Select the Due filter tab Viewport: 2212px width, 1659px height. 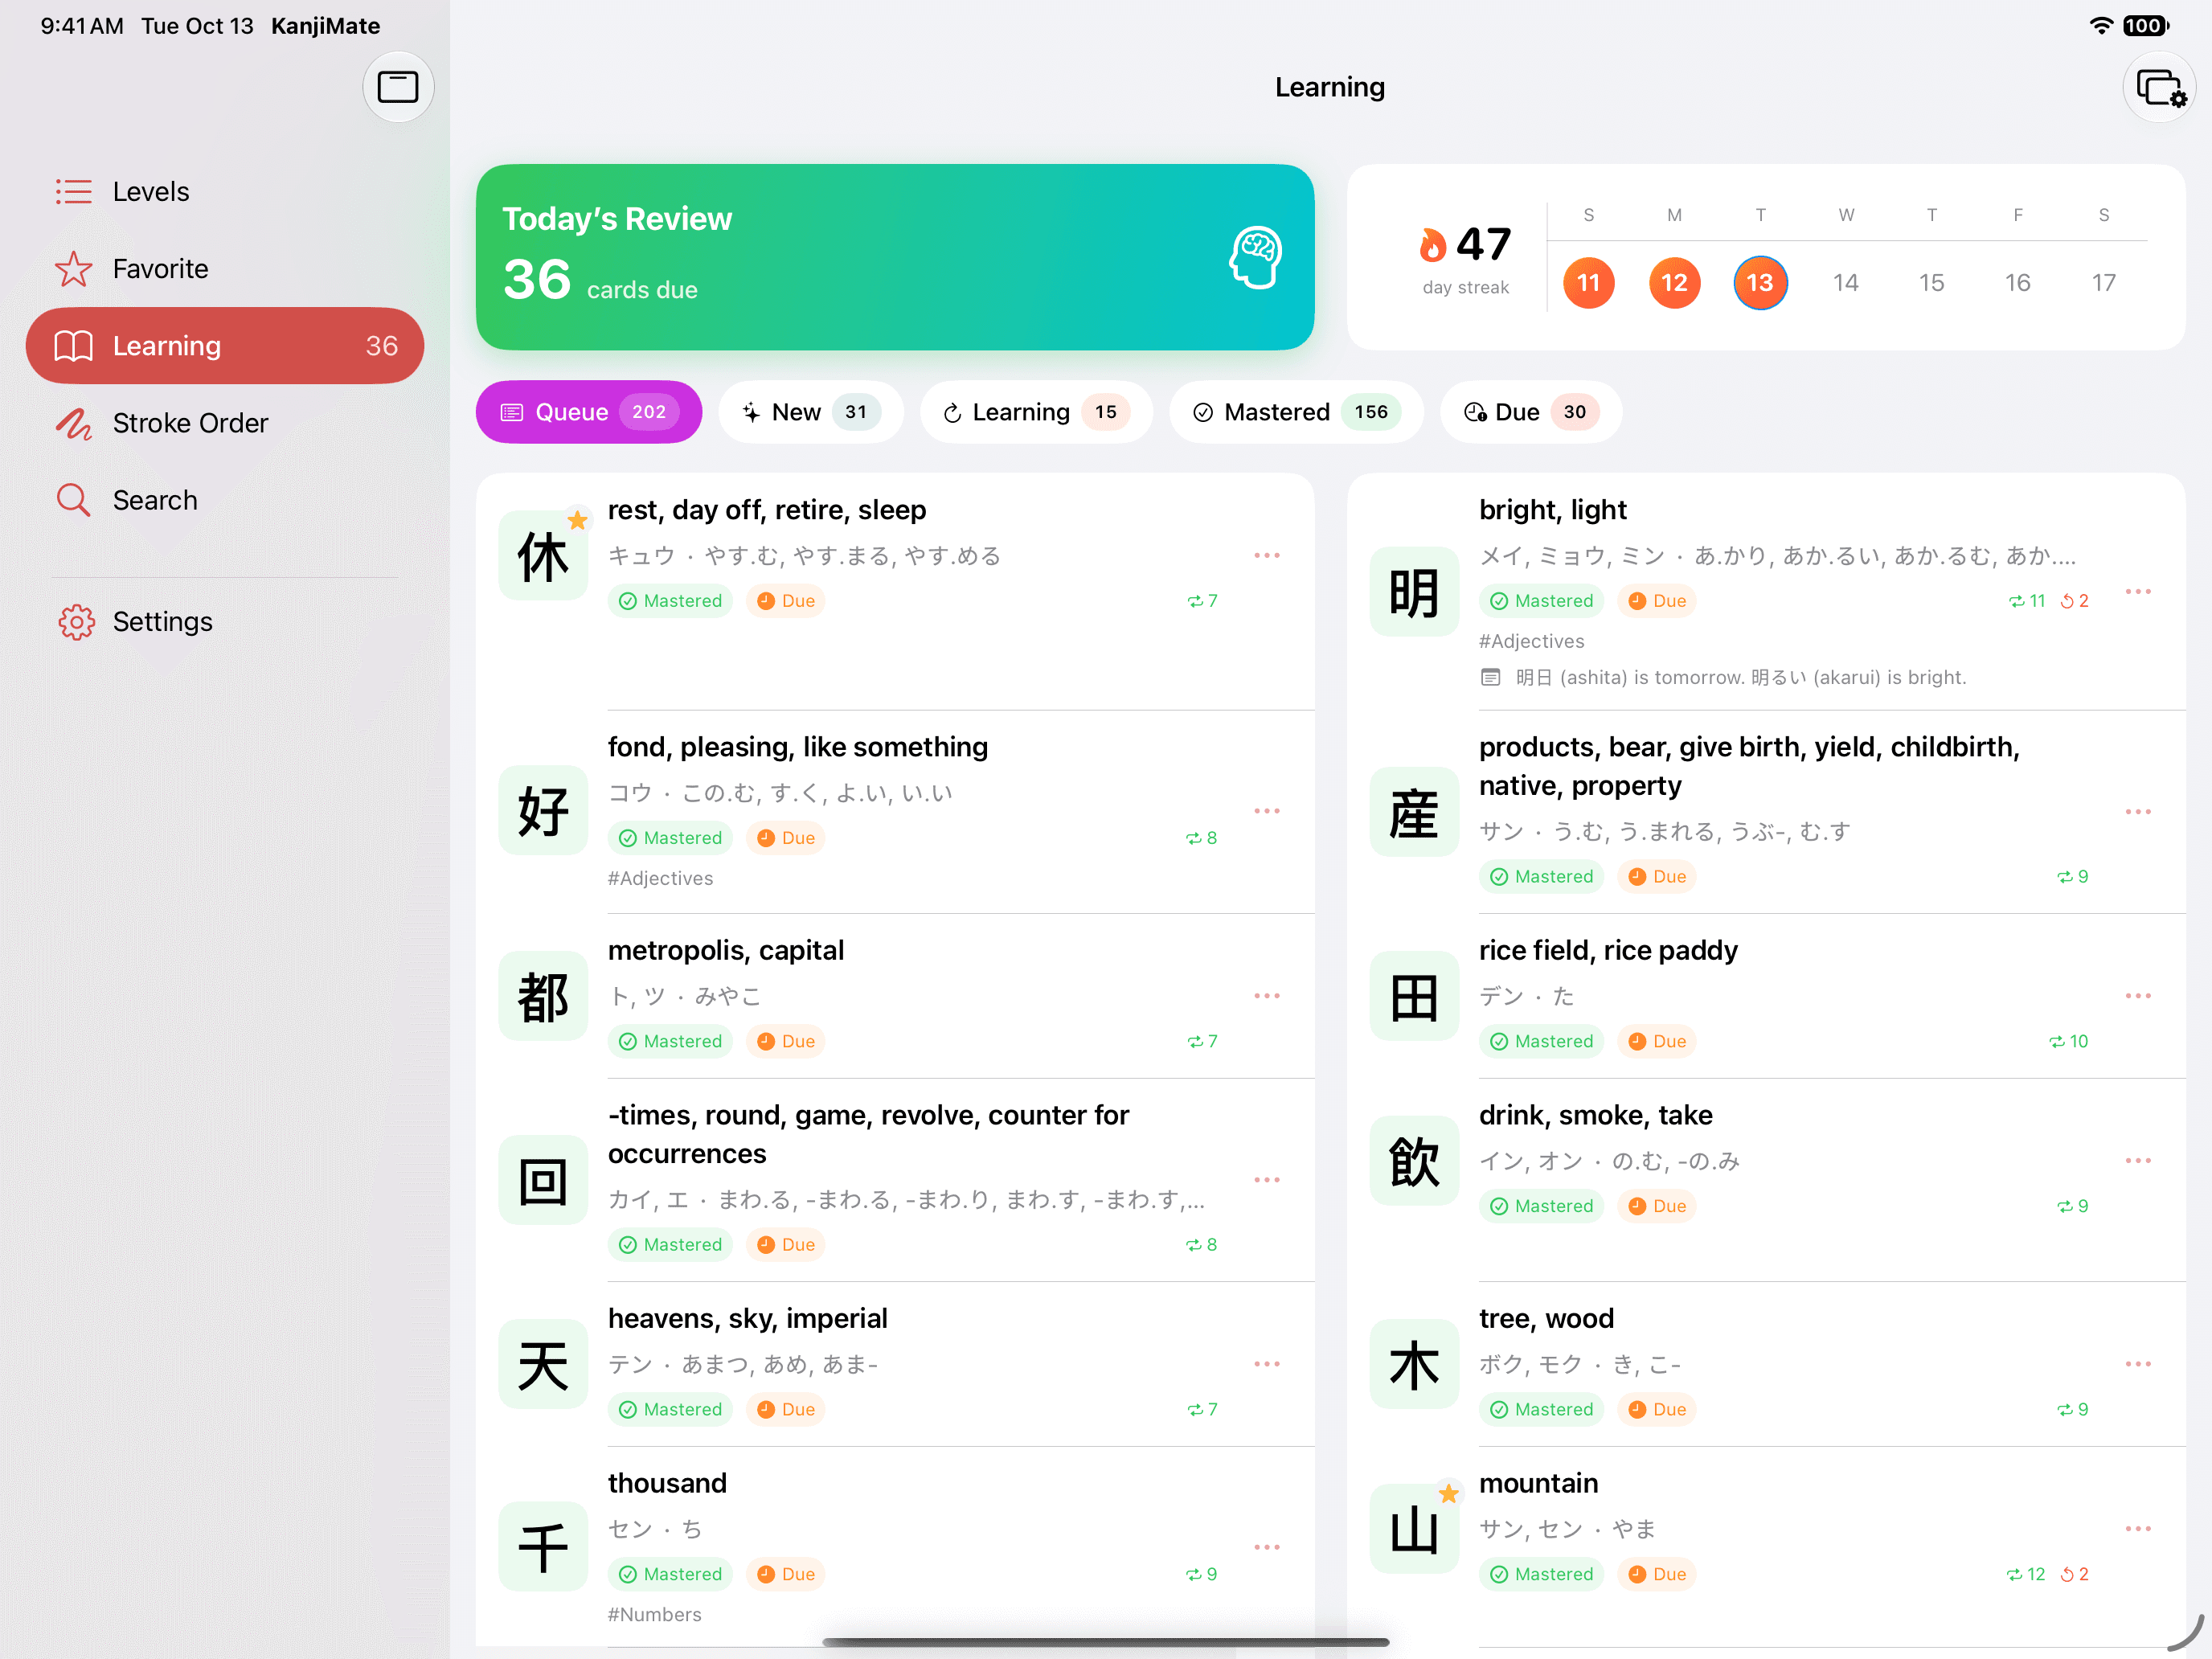click(x=1530, y=412)
